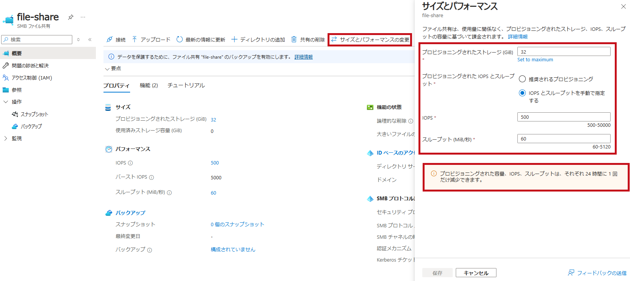
Task: Open the more options ellipsis next to file-share
Action: (83, 17)
